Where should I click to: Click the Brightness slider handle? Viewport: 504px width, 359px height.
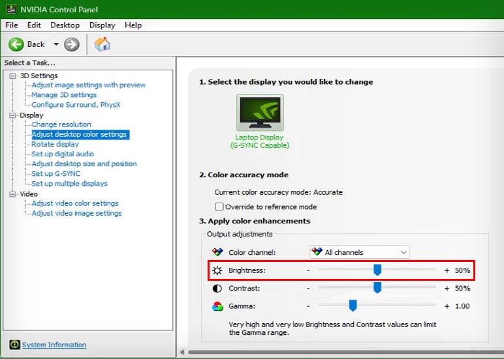[377, 270]
